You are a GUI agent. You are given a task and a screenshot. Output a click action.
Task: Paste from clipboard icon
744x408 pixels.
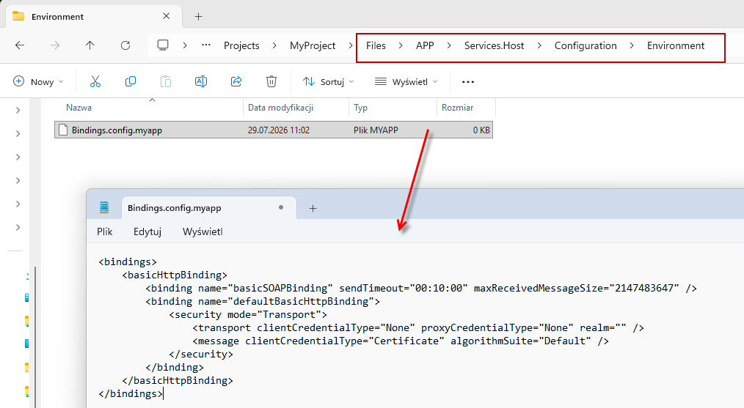coord(166,81)
